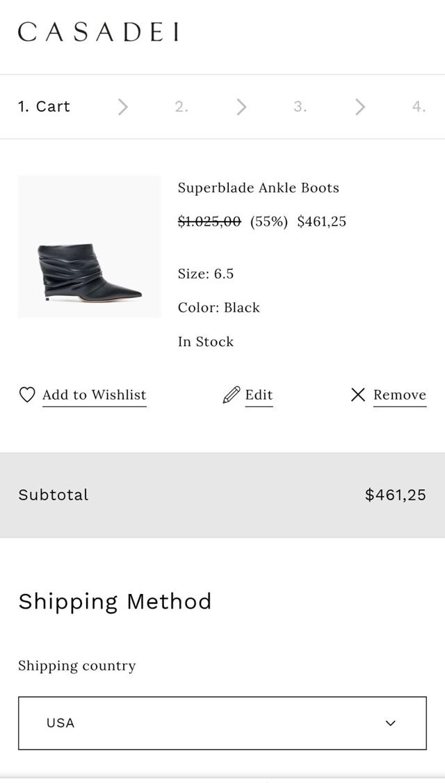Click the arrow between steps 3 and 4
445x783 pixels.
(359, 106)
